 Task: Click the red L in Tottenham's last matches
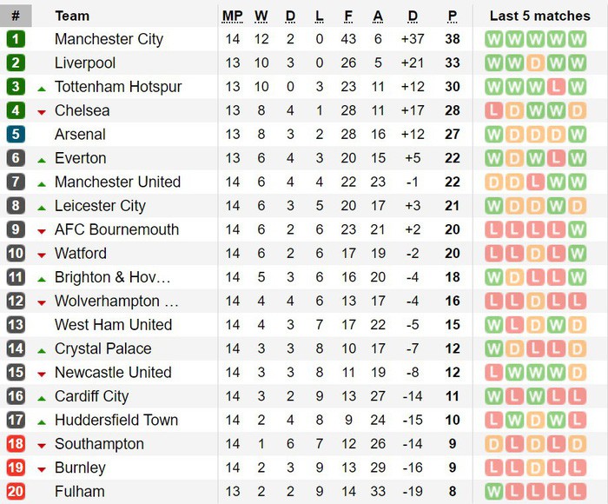click(x=556, y=87)
